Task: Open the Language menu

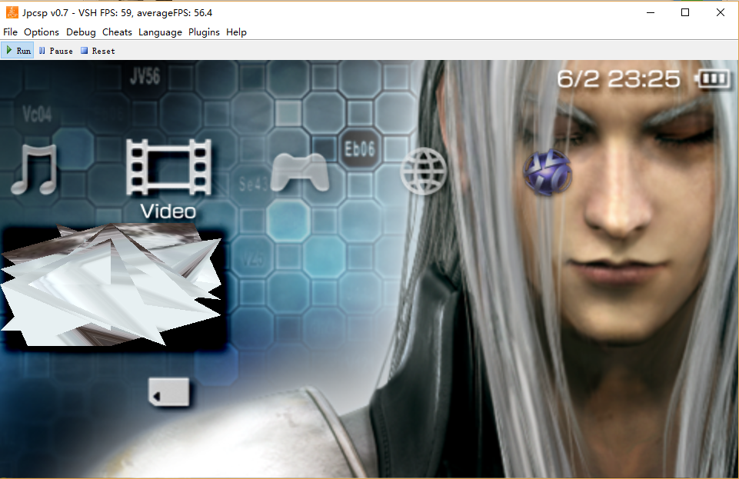Action: coord(160,32)
